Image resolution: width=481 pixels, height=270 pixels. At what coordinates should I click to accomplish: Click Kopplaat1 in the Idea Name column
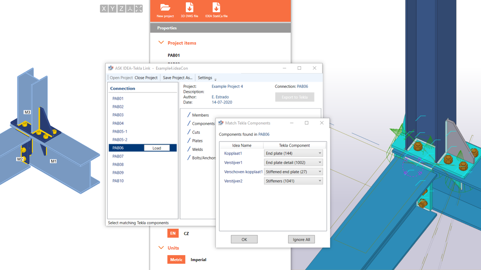(x=233, y=153)
